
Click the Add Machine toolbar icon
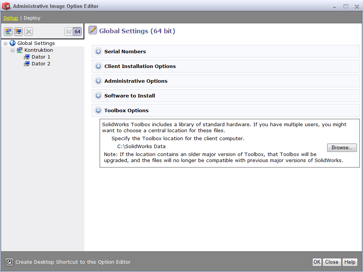(x=18, y=31)
